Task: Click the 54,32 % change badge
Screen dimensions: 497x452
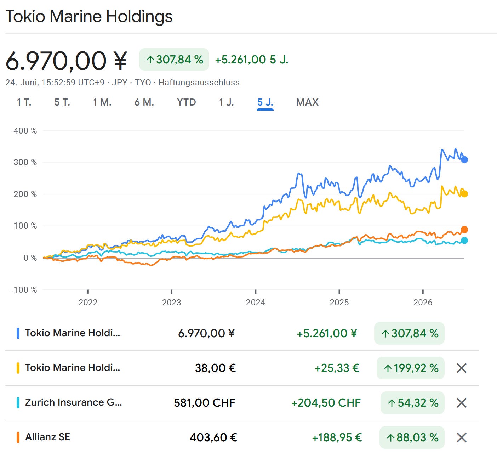Action: pyautogui.click(x=412, y=403)
